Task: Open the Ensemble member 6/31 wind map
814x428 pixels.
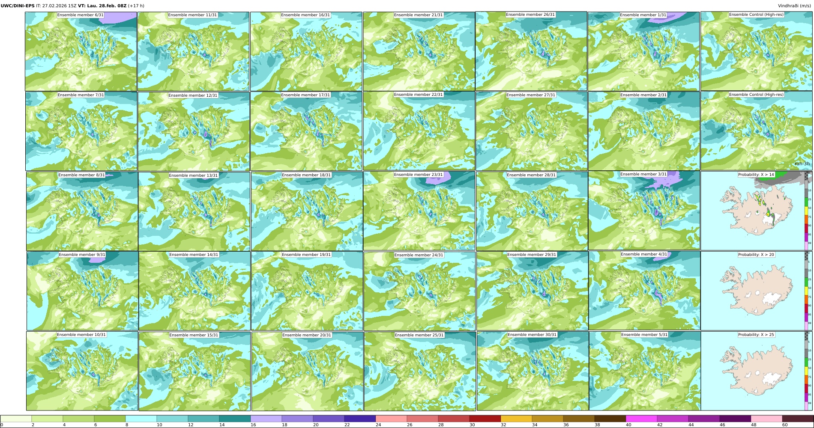Action: tap(81, 51)
